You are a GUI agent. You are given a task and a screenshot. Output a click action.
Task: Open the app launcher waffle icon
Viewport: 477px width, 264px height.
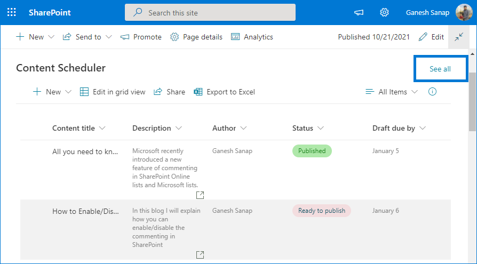pos(12,12)
